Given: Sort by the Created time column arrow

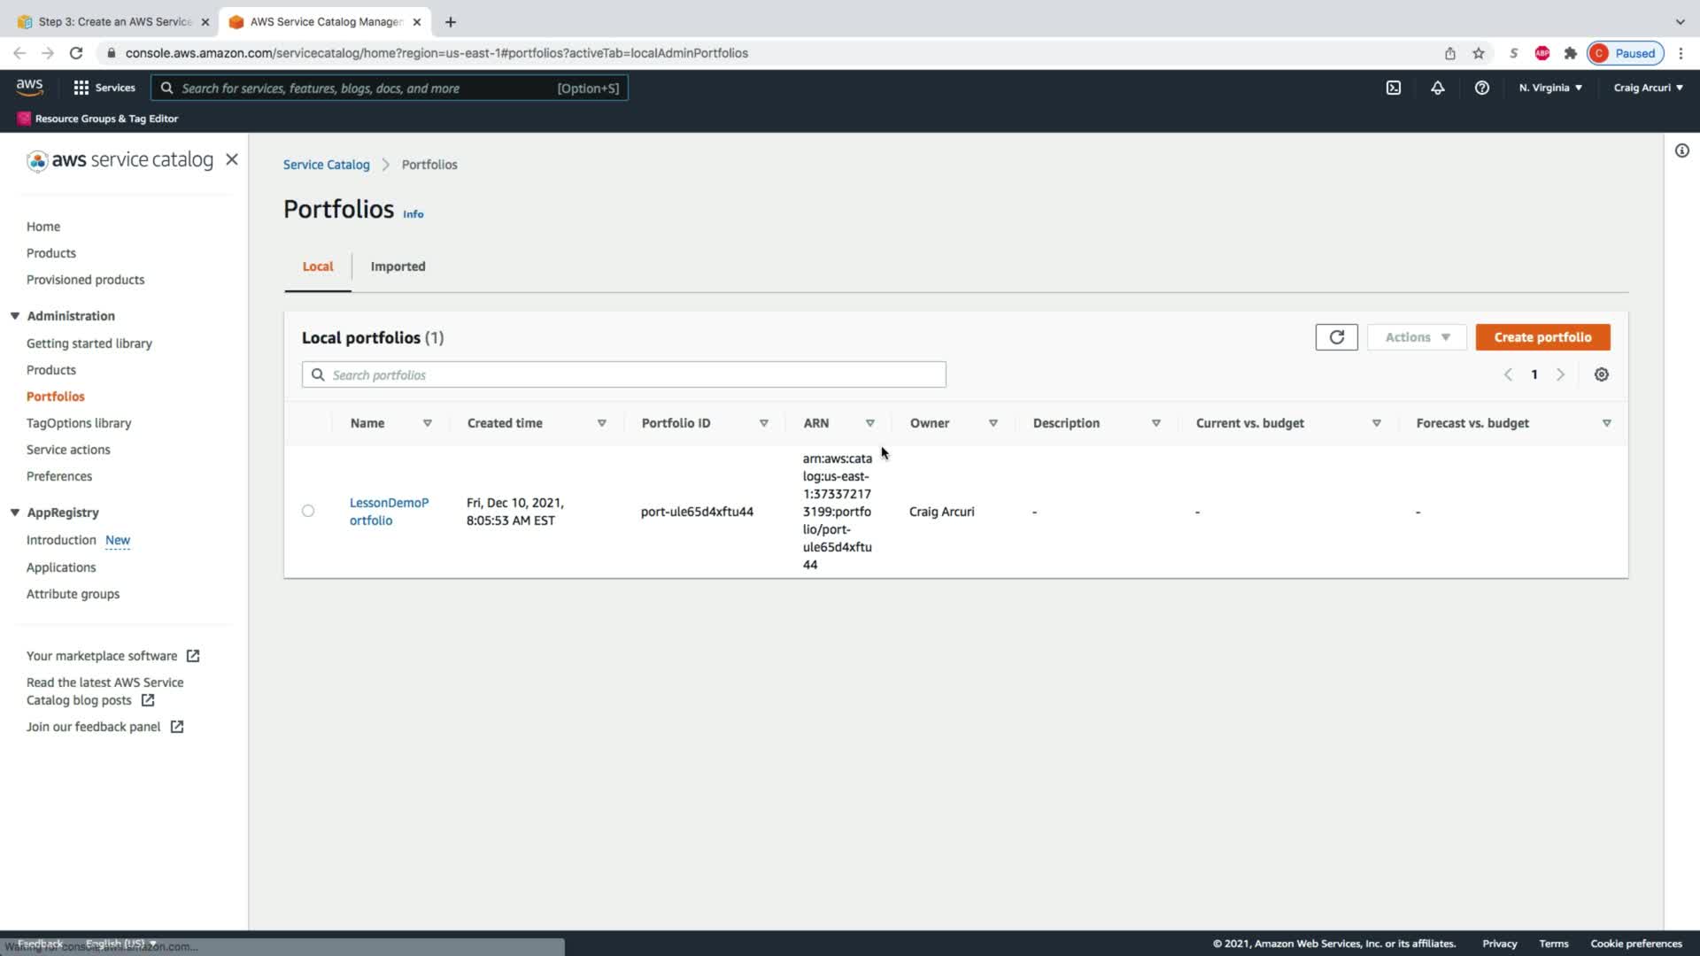Looking at the screenshot, I should 601,423.
